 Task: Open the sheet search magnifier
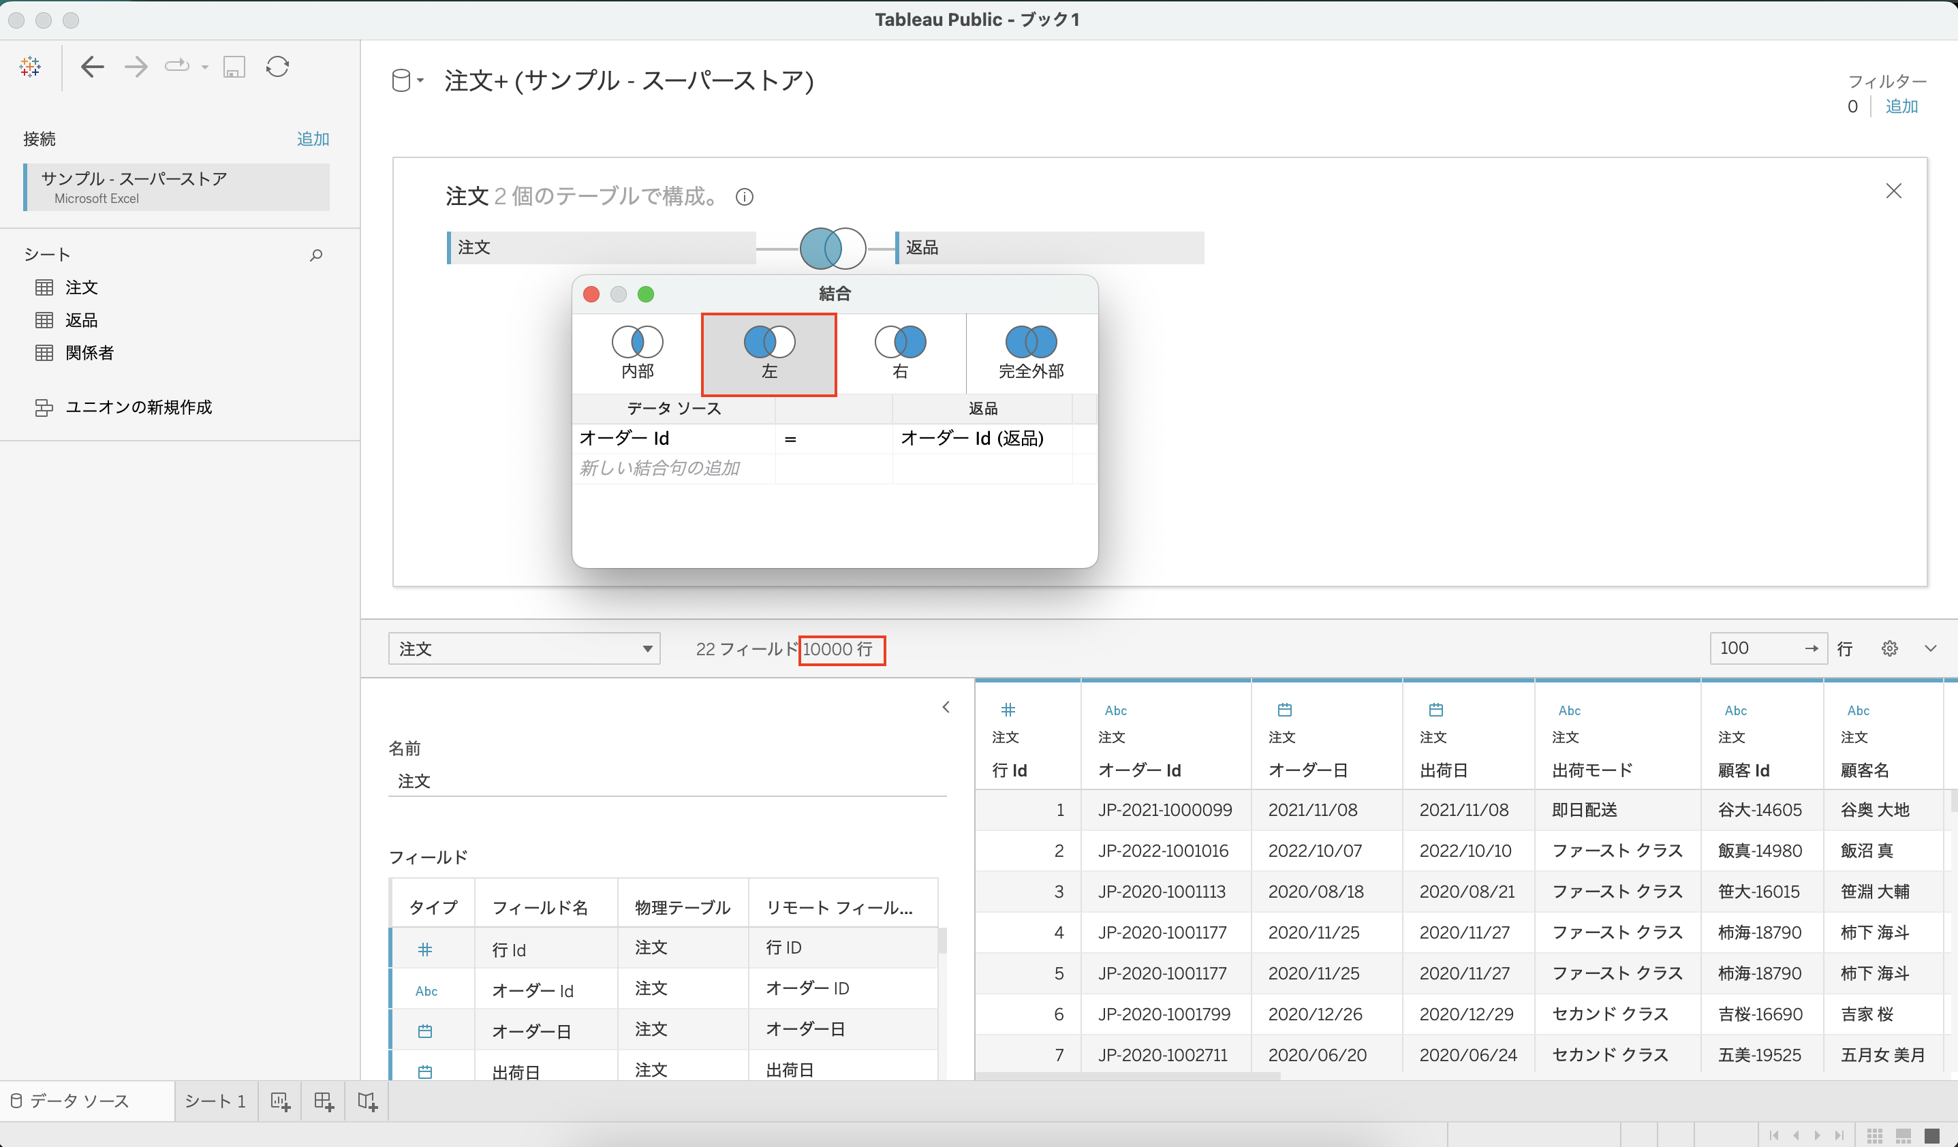(x=315, y=255)
